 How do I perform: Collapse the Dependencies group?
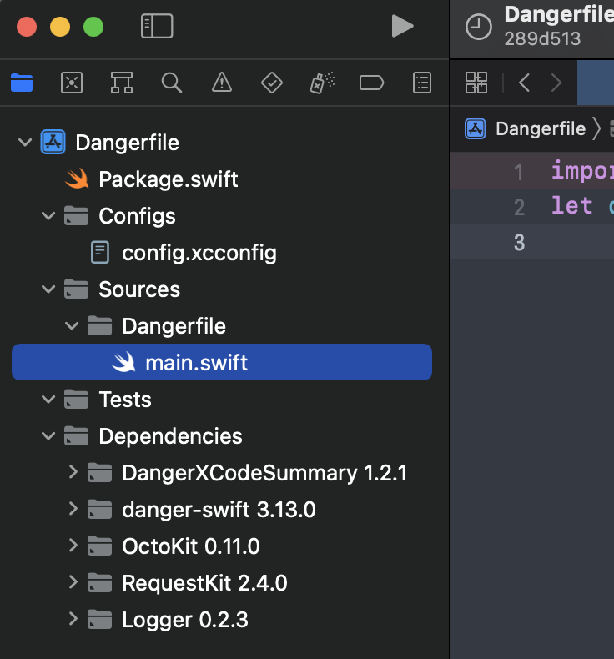(x=48, y=436)
